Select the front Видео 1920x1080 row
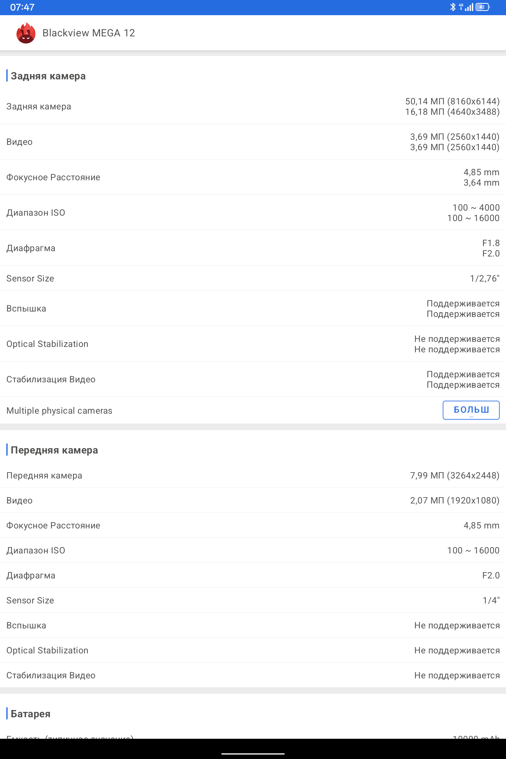This screenshot has width=506, height=759. [253, 500]
